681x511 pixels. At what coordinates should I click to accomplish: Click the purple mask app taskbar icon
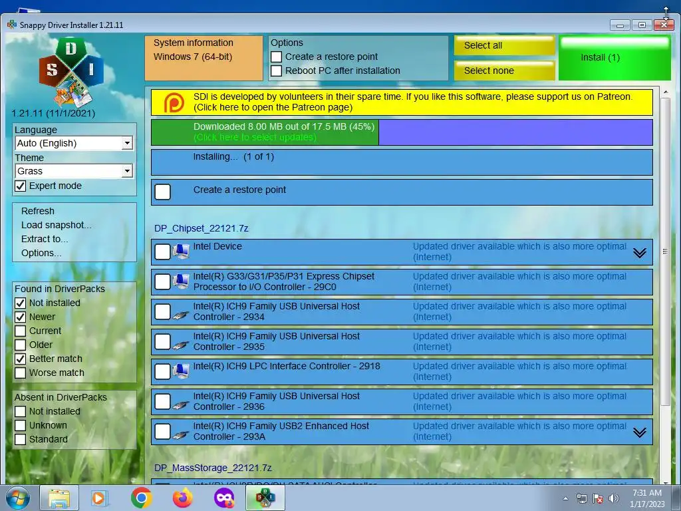click(x=224, y=498)
